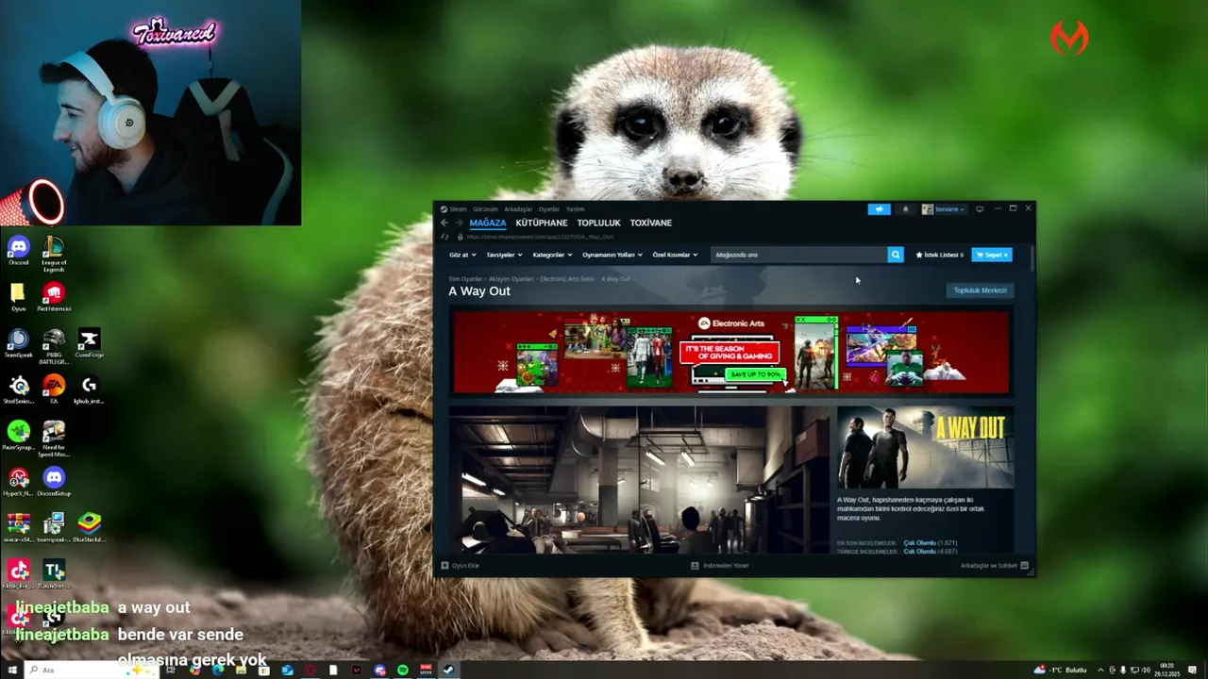The height and width of the screenshot is (679, 1208).
Task: Click the Topluluk Merkezi button
Action: pos(980,290)
